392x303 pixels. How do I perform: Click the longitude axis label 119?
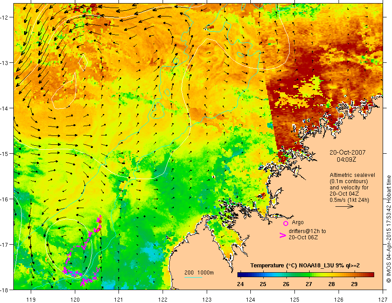(x=31, y=299)
